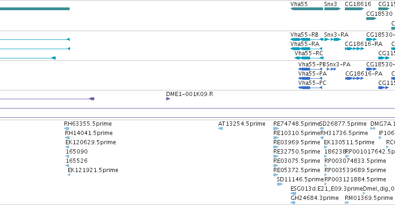Click the DME1-001K09.R feature arrow
This screenshot has width=395, height=205.
(168, 99)
